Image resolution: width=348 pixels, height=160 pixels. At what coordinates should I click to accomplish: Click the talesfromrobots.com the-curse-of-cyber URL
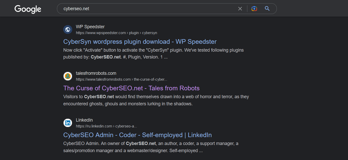tap(122, 79)
